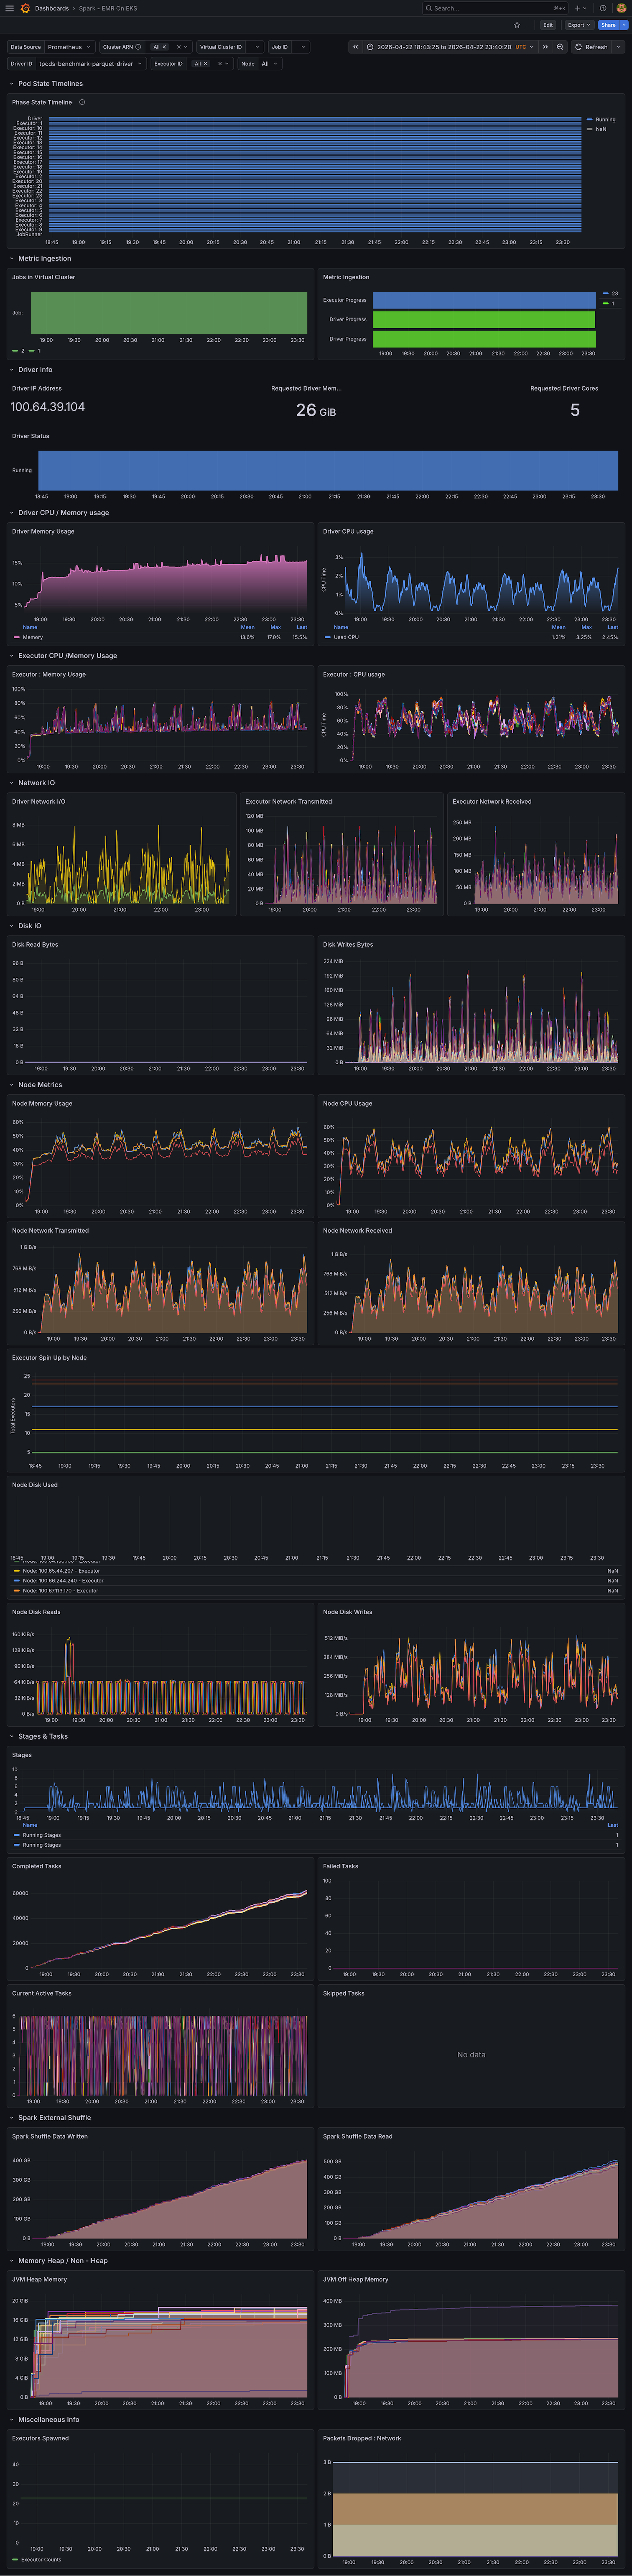Open the Completed Tasks panel title menu
This screenshot has height=2576, width=632.
pos(36,1866)
